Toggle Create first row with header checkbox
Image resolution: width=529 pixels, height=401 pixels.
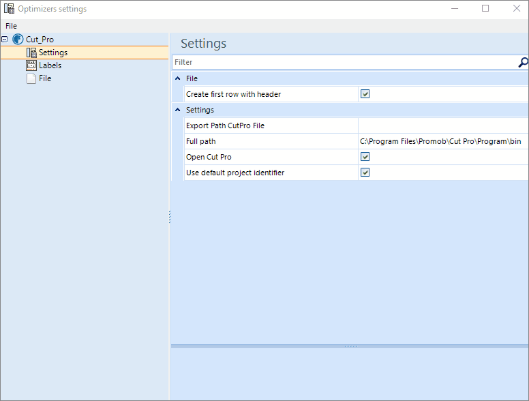pyautogui.click(x=365, y=94)
